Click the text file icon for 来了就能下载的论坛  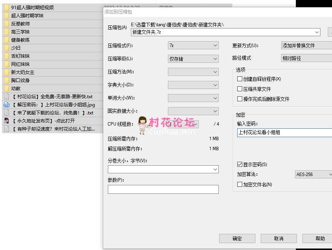click(7, 113)
